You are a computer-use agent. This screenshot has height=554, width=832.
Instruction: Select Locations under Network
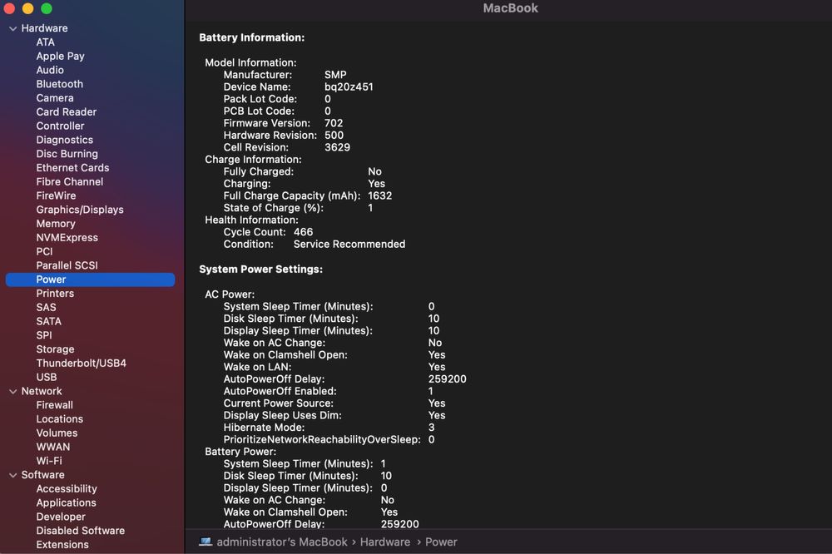(59, 419)
